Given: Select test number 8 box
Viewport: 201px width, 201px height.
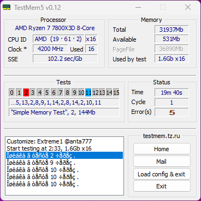Looking at the screenshot, I should click(67, 93).
